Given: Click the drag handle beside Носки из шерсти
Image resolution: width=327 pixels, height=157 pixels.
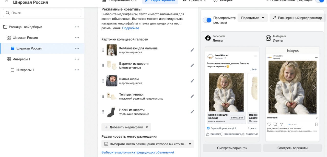Looking at the screenshot, I should pyautogui.click(x=103, y=112).
